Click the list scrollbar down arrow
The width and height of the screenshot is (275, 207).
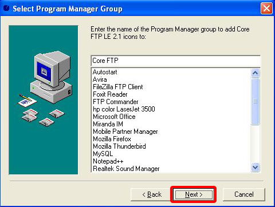256,167
